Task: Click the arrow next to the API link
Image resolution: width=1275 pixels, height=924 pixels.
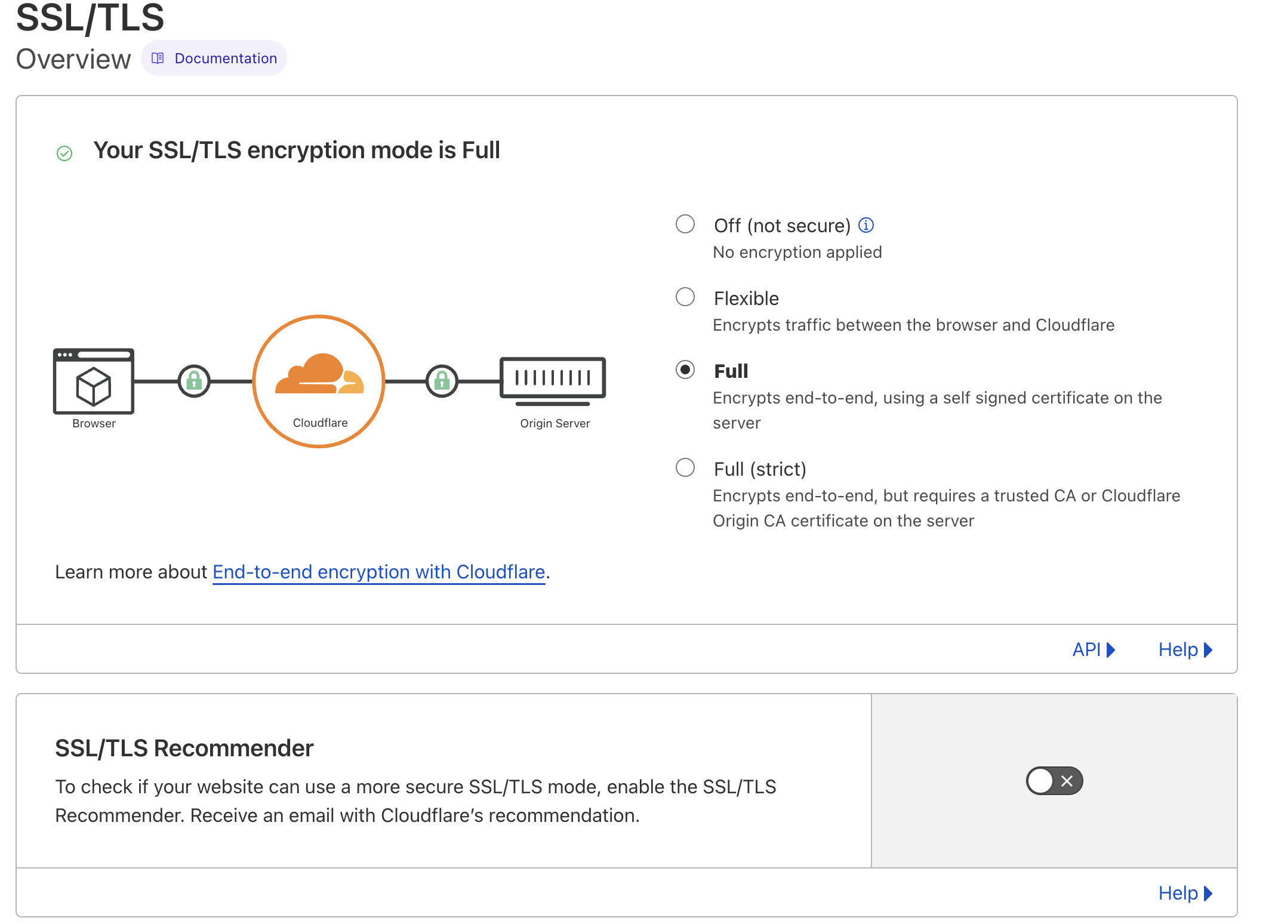Action: 1111,649
